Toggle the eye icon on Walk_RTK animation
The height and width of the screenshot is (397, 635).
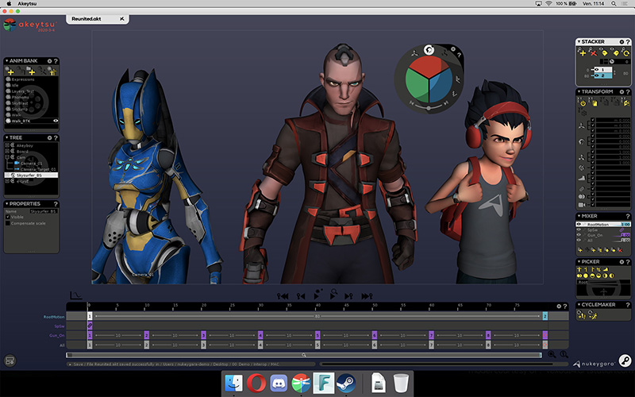click(x=56, y=121)
